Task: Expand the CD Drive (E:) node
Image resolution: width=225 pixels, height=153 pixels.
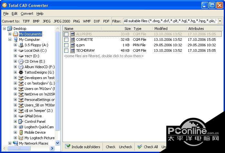Action: coord(15,61)
